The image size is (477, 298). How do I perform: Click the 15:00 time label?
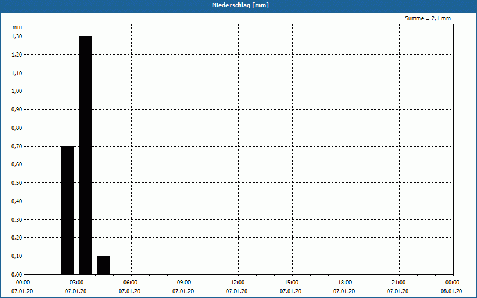[x=292, y=283]
